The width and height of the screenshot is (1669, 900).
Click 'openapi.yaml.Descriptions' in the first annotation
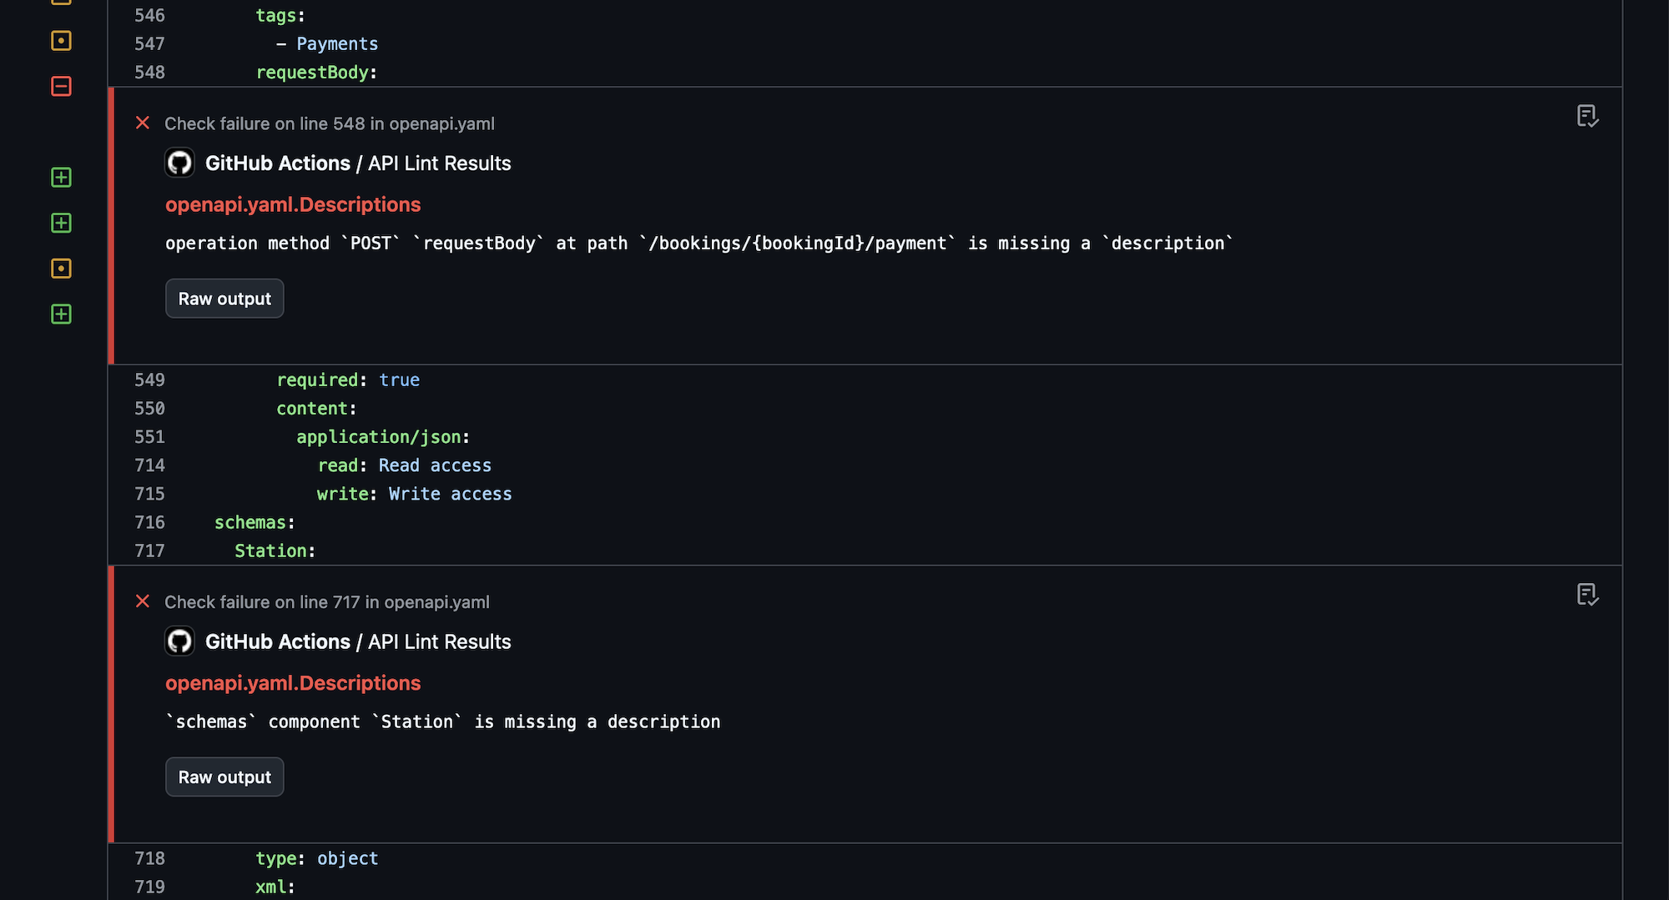point(293,204)
